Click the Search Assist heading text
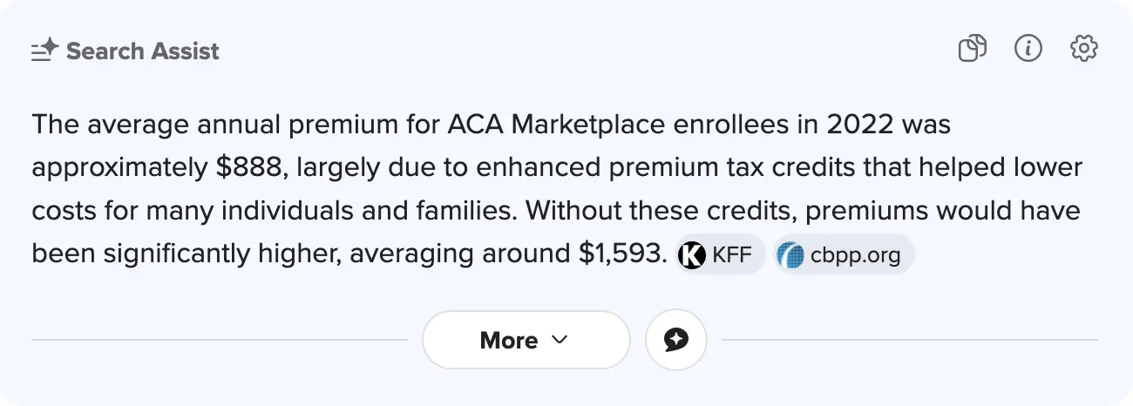 coord(143,51)
